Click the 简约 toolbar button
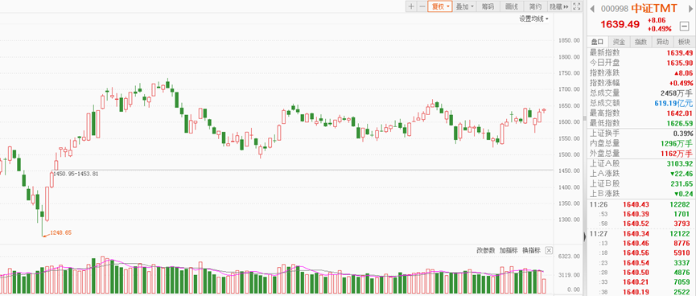Viewport: 696px width, 296px height. coord(535,6)
